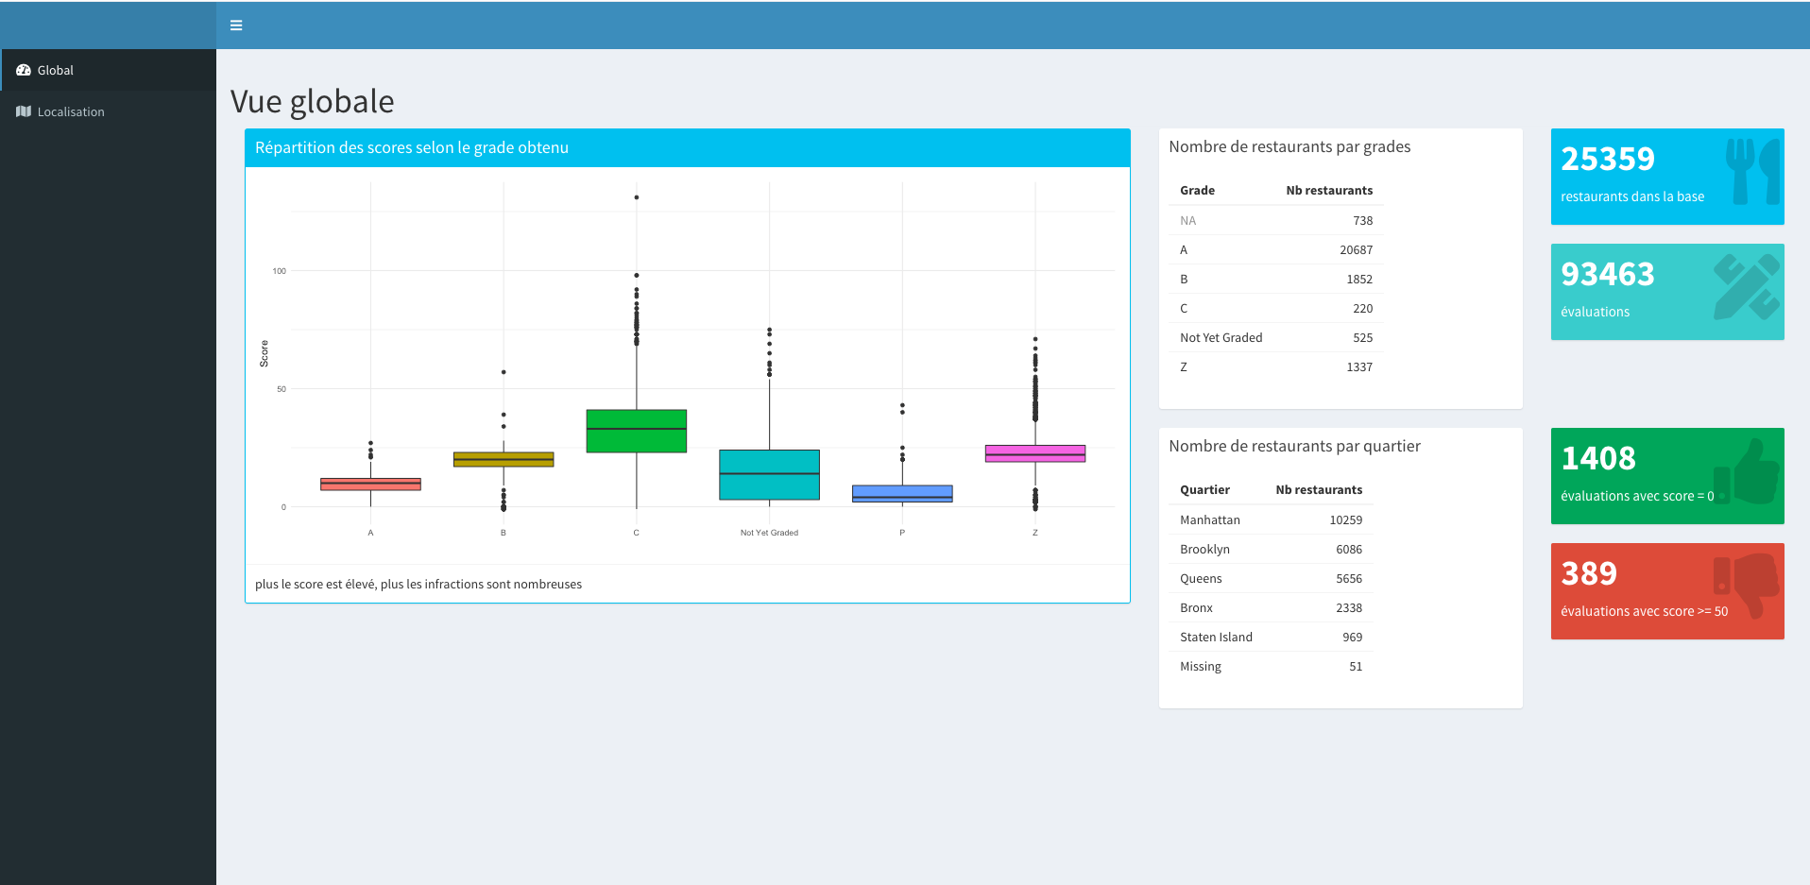Image resolution: width=1810 pixels, height=885 pixels.
Task: Click the red box for grade A in boxplot
Action: pyautogui.click(x=370, y=484)
